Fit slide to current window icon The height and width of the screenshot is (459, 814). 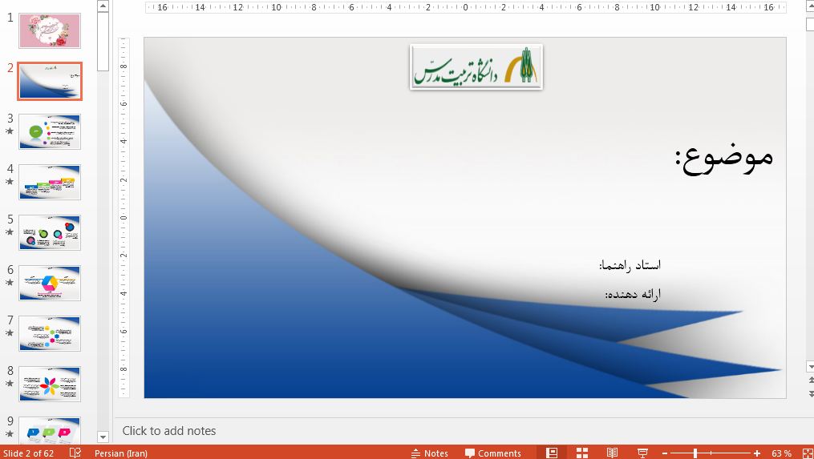(806, 453)
